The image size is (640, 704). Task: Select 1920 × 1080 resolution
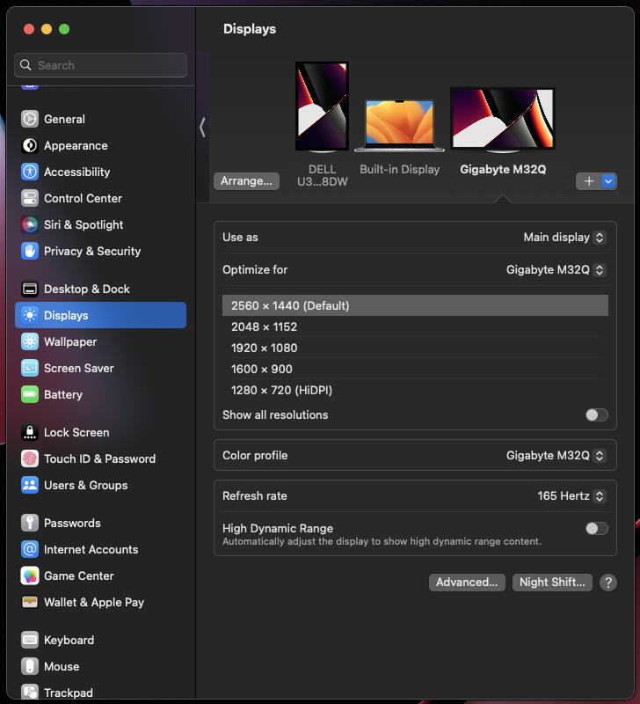coord(415,348)
